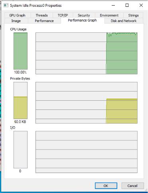Select the TCP/IP tab

coord(63,15)
